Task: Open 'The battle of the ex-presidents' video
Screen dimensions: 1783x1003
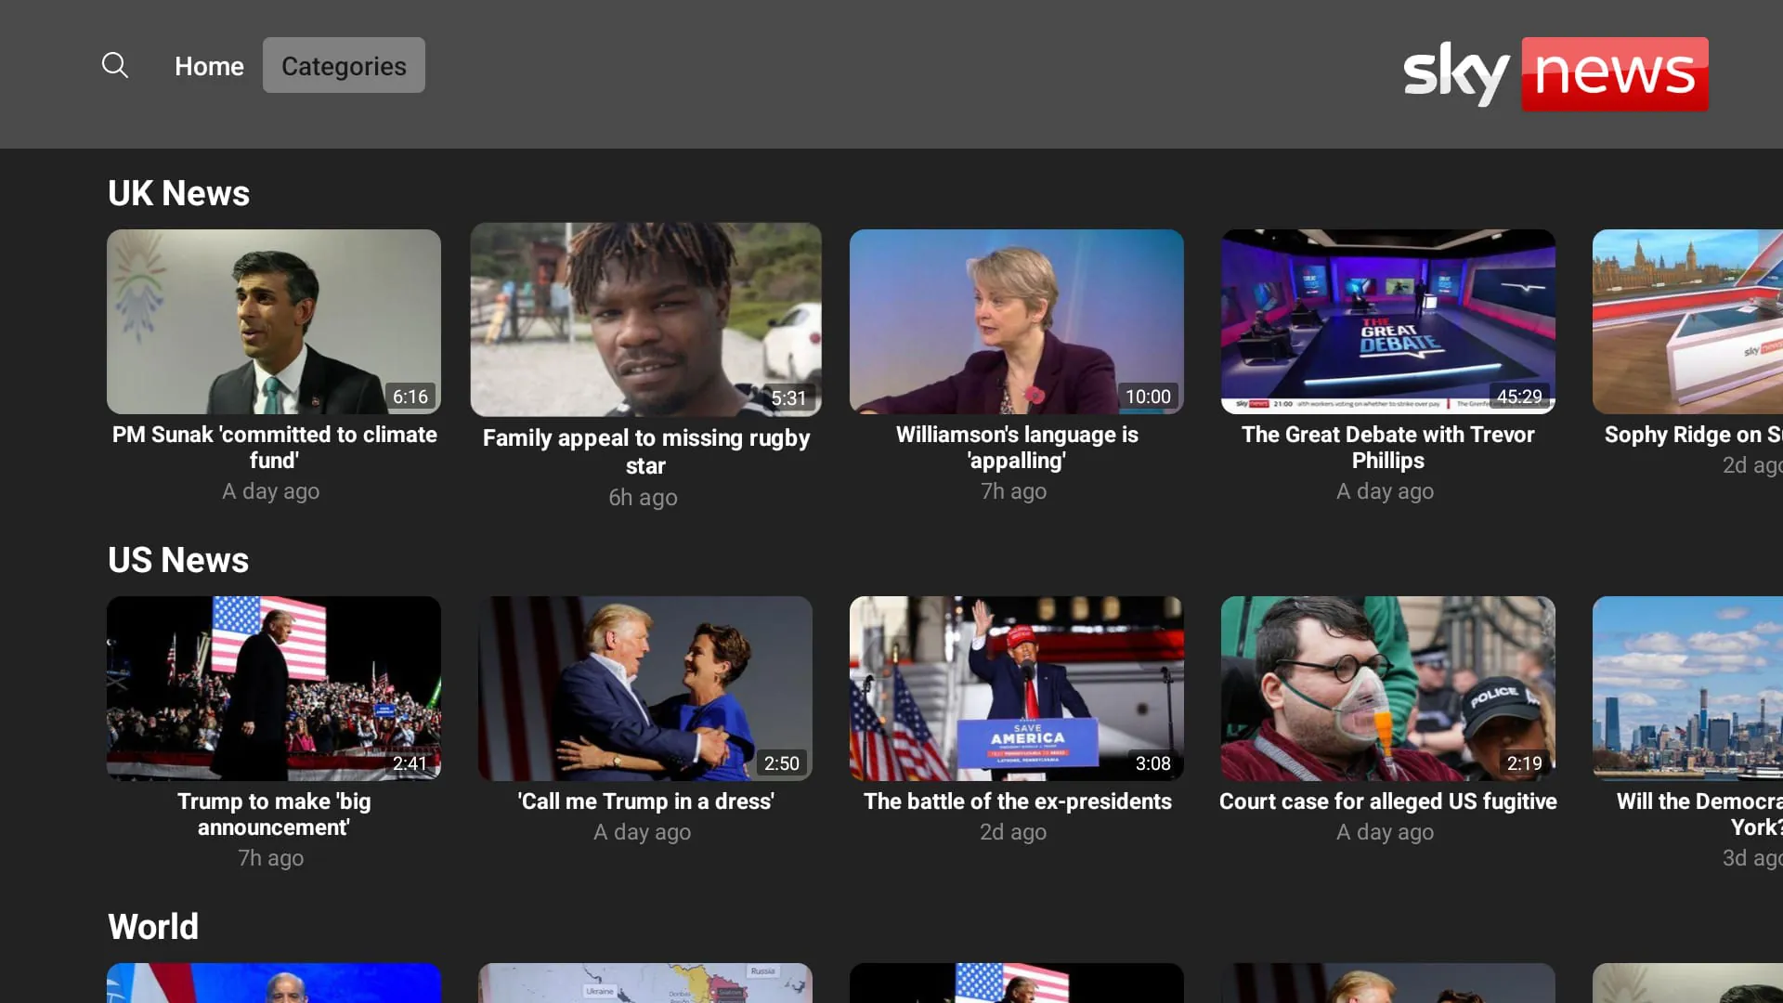Action: coord(1017,688)
